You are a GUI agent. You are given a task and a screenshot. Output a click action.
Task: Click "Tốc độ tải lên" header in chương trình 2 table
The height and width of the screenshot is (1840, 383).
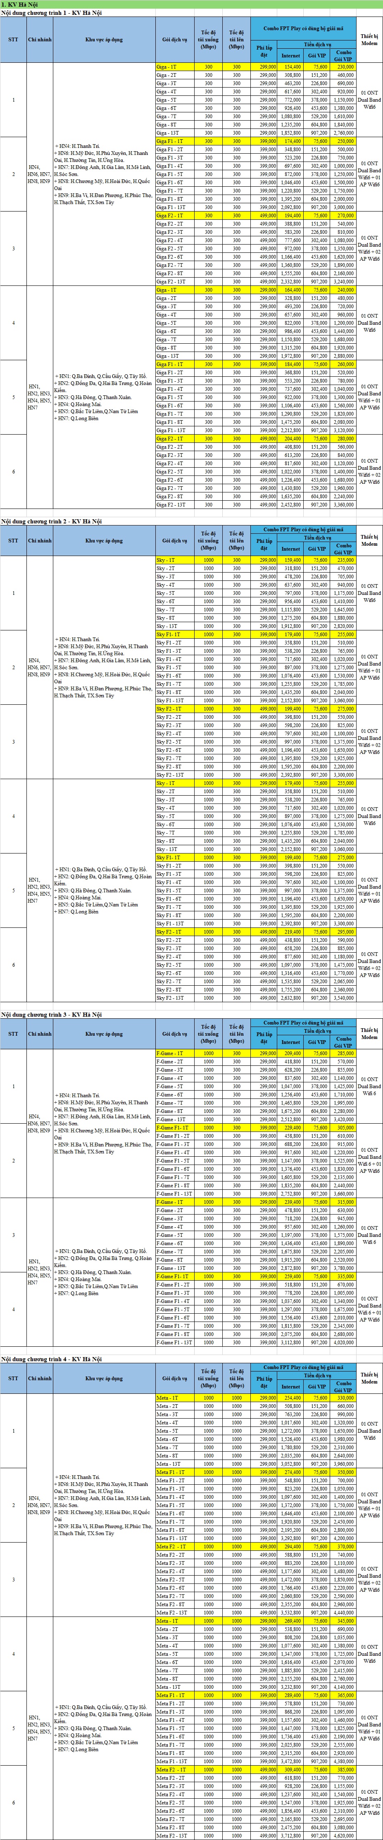pyautogui.click(x=236, y=541)
